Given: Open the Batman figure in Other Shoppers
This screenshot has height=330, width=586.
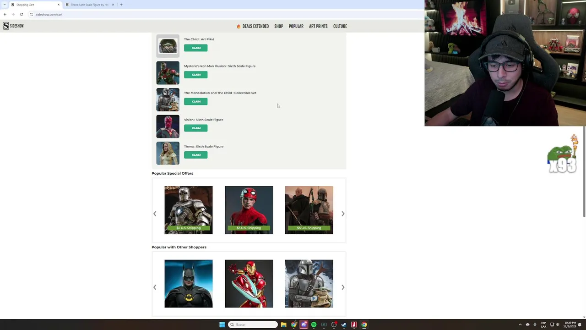Looking at the screenshot, I should tap(189, 284).
